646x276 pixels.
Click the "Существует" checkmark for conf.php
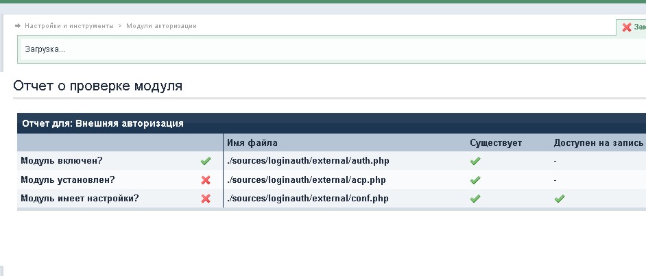click(x=475, y=199)
